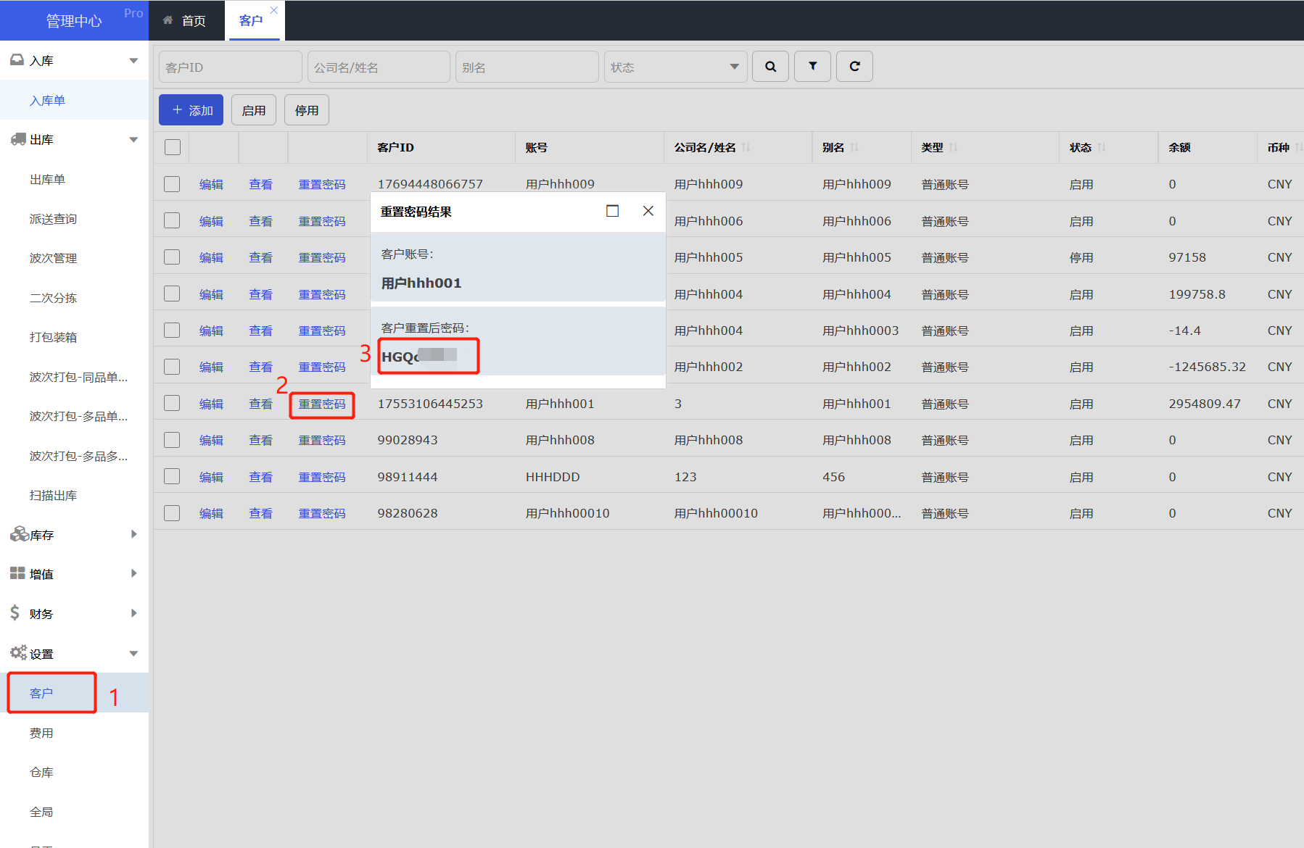This screenshot has height=848, width=1304.
Task: Click the home icon on 首页 tab
Action: tap(168, 20)
